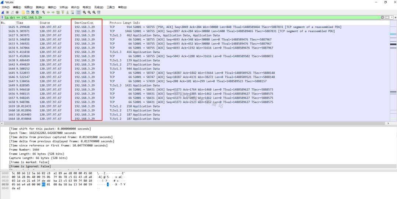Image resolution: width=397 pixels, height=199 pixels.
Task: Zoom in main window text
Action: point(84,12)
